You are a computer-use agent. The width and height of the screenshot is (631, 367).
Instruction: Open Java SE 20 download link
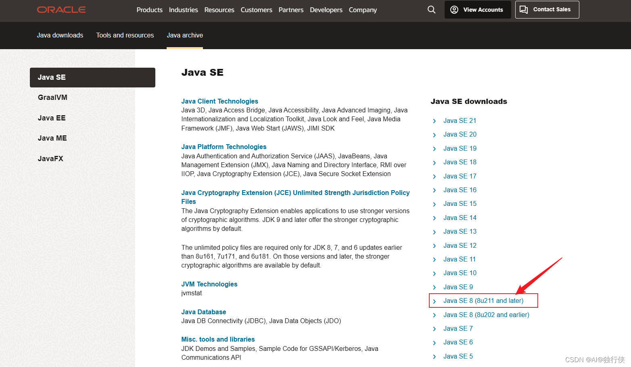460,134
